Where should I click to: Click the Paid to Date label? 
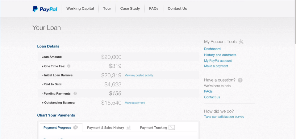[52, 84]
